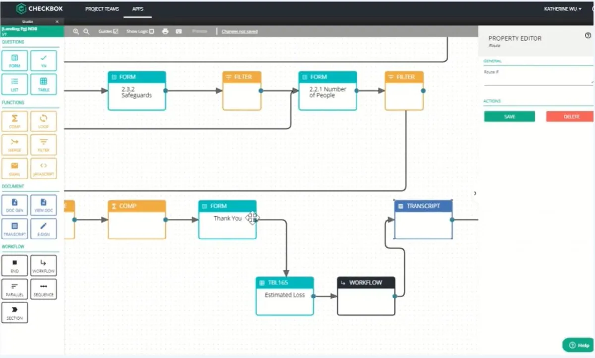Image resolution: width=595 pixels, height=358 pixels.
Task: Select the PARALLEL workflow block
Action: pos(15,289)
